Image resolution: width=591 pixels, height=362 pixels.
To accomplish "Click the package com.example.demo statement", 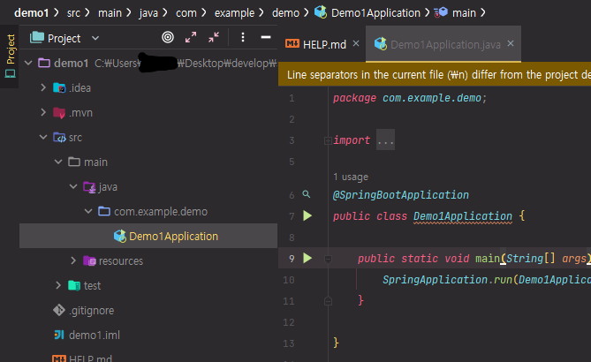I will point(410,98).
